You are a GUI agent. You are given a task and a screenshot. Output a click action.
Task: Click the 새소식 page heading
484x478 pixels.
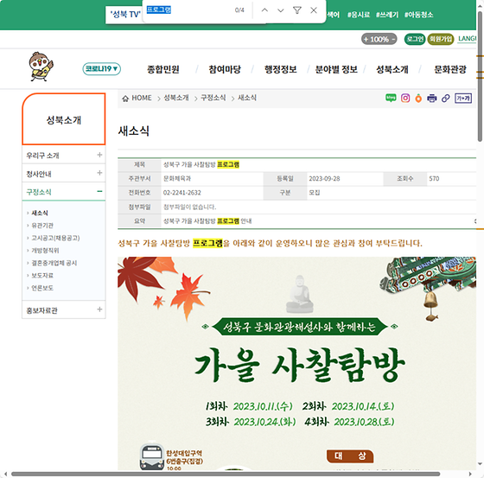click(134, 131)
